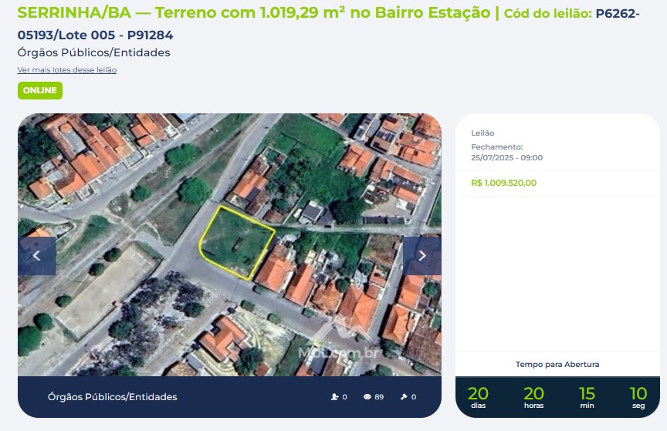Viewport: 667px width, 431px height.
Task: Click the Fechamento date 25/07/2025 - 09:00
Action: tap(506, 158)
